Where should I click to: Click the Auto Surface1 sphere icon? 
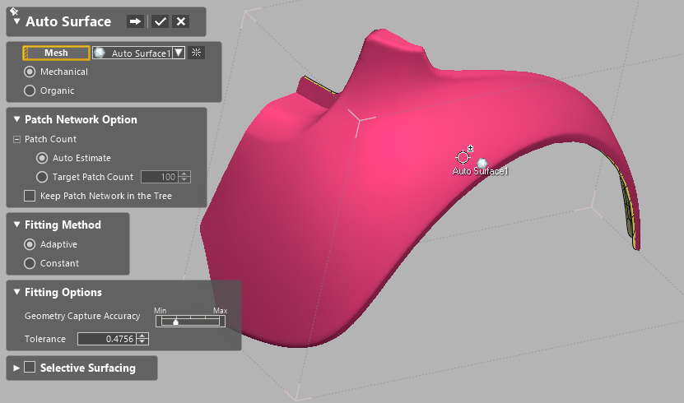coord(100,53)
